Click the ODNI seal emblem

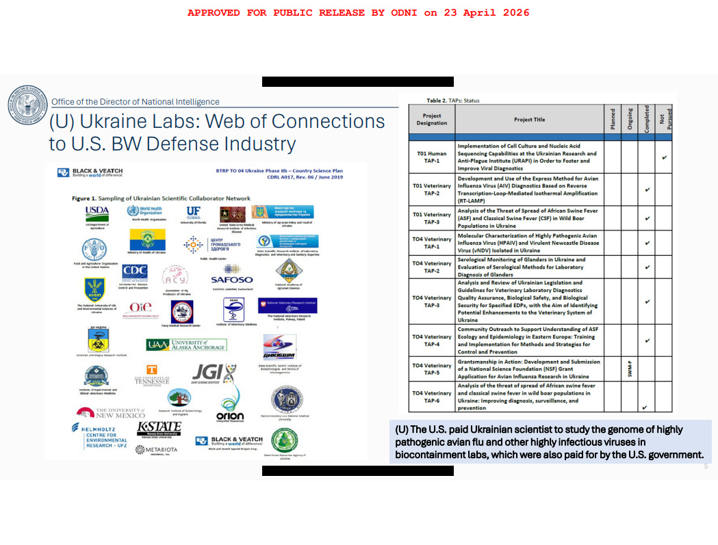(27, 105)
